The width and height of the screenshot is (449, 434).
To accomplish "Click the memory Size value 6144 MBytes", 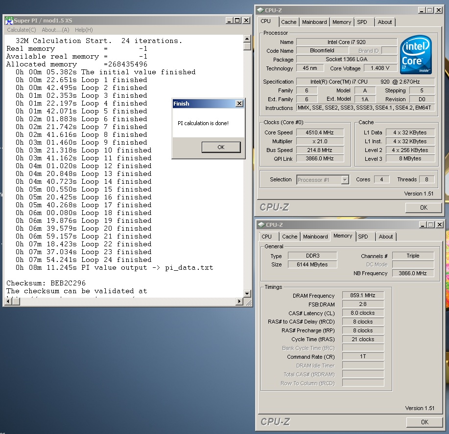I will 312,264.
